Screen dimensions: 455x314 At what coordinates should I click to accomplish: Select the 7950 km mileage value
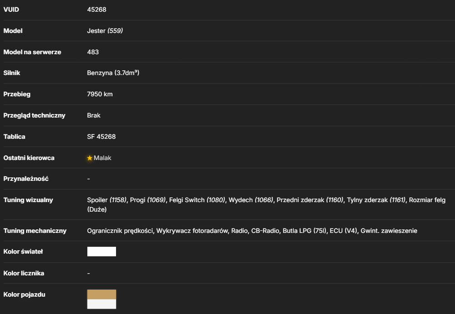[x=100, y=94]
